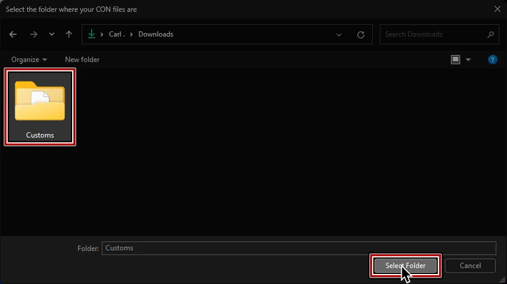
Task: Select Downloads in the breadcrumb path
Action: click(156, 34)
